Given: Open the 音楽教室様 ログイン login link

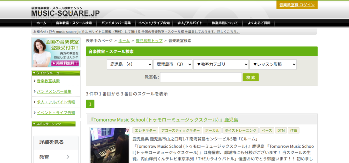Looking at the screenshot, I should [297, 5].
